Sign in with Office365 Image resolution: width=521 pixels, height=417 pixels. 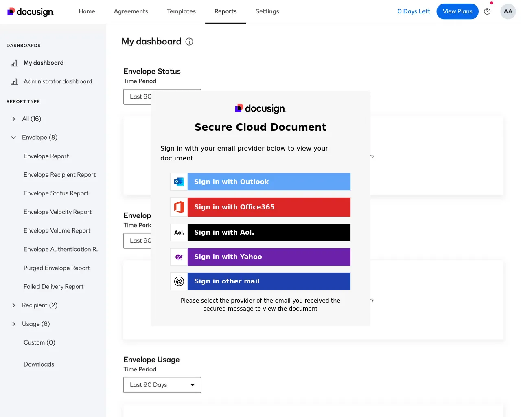pos(260,207)
